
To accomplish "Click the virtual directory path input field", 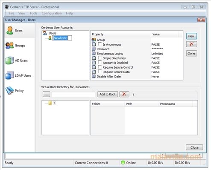I will [x=73, y=95].
